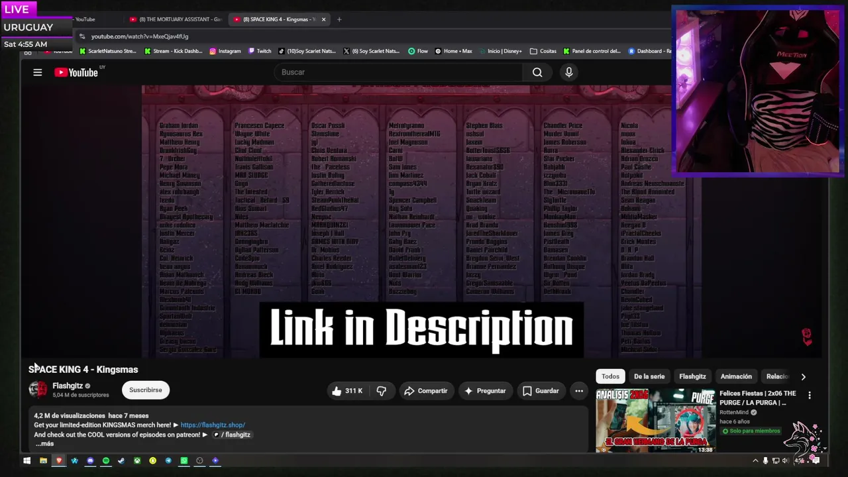Open ScarletNatsuno Stre... Kick bookmark
The width and height of the screenshot is (848, 477).
(108, 51)
